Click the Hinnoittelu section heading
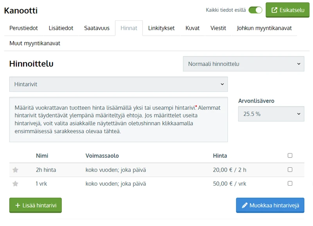 click(x=31, y=64)
